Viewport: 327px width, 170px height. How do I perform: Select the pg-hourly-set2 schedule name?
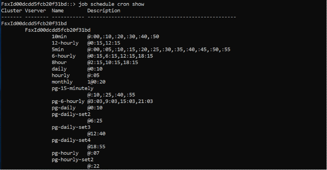click(x=73, y=160)
